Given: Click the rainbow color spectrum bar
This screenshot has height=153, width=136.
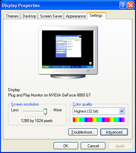Looking at the screenshot, I should [99, 120].
